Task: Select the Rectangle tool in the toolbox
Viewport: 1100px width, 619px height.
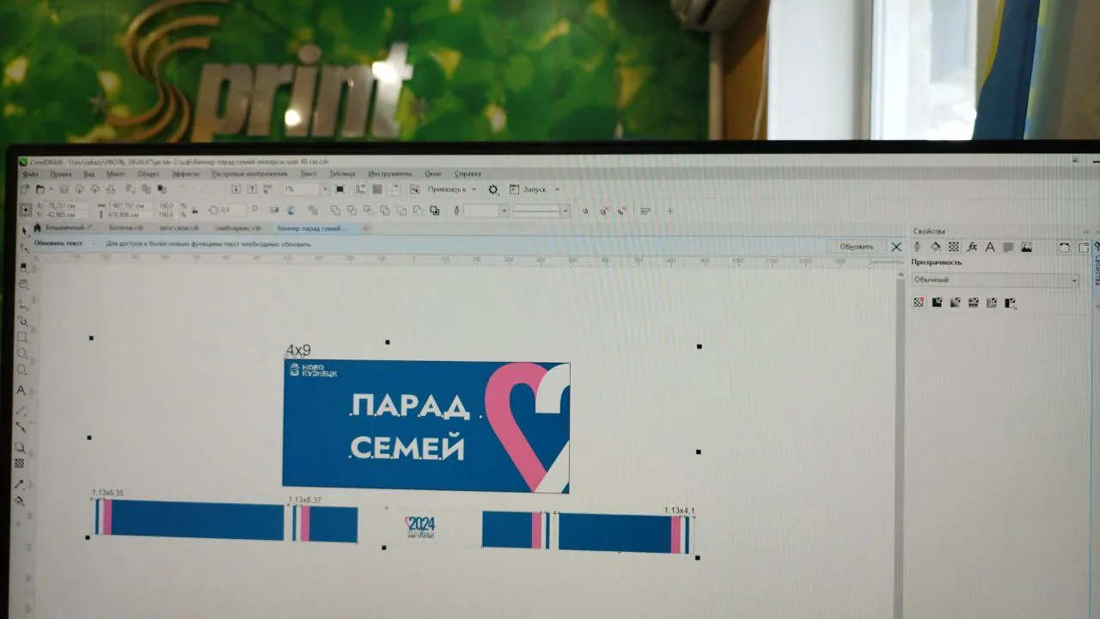Action: coord(21,336)
